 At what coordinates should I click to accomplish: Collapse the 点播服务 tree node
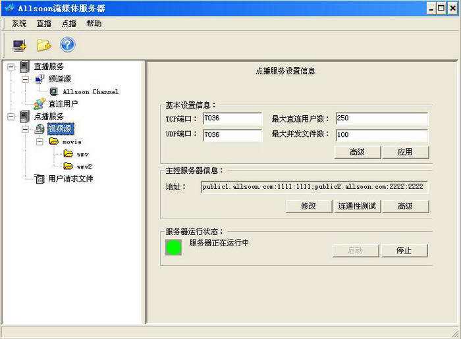tap(11, 117)
